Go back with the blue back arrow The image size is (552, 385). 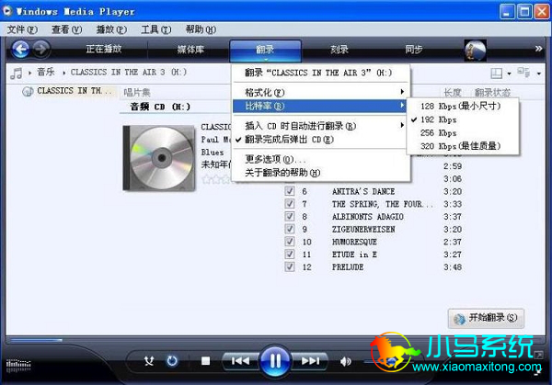click(x=20, y=50)
